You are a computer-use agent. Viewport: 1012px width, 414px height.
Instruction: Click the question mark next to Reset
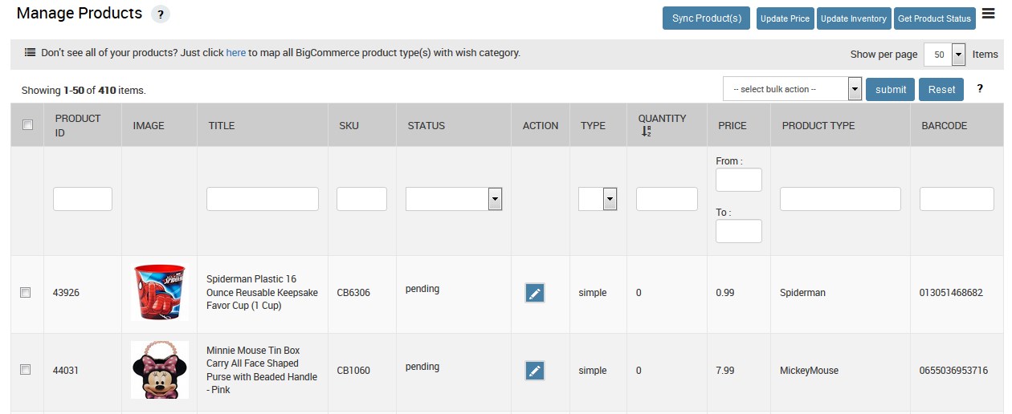[980, 89]
